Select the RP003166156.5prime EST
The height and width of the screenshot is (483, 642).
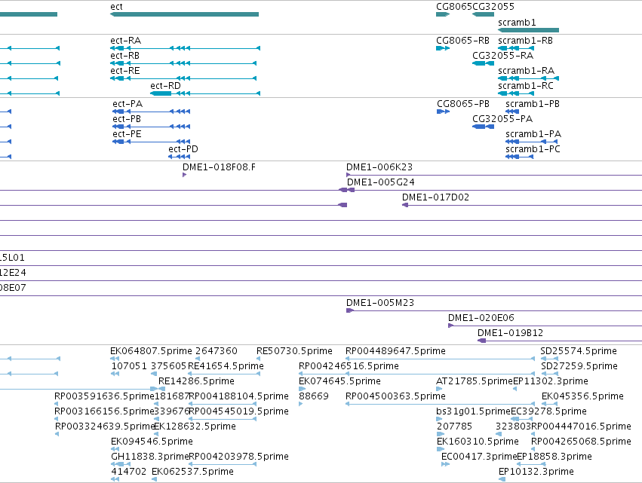pyautogui.click(x=57, y=419)
